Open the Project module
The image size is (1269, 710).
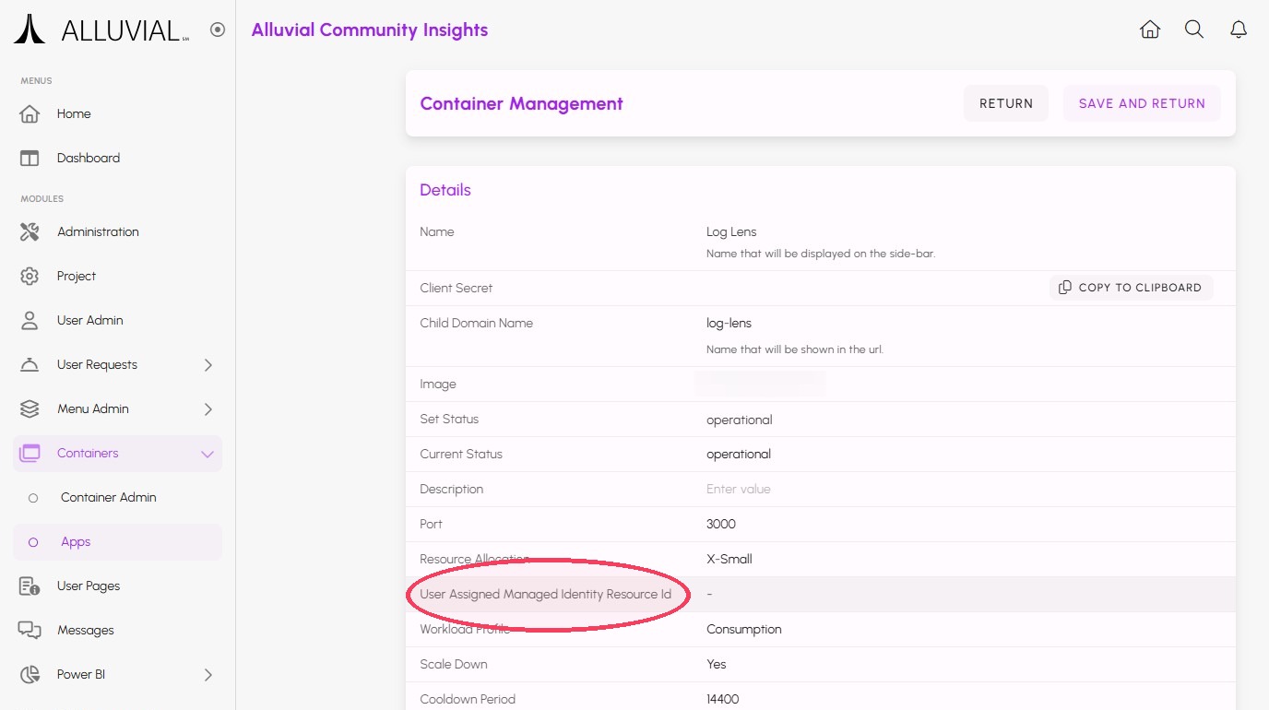pyautogui.click(x=118, y=277)
